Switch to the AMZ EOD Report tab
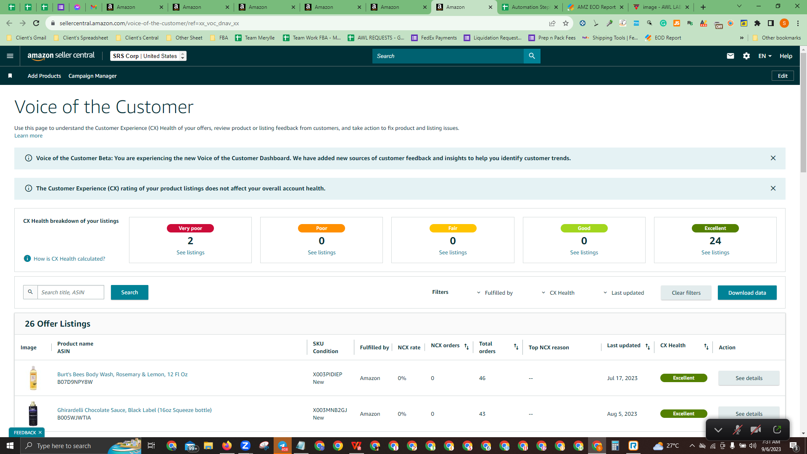Screen dimensions: 807x454 pos(596,7)
